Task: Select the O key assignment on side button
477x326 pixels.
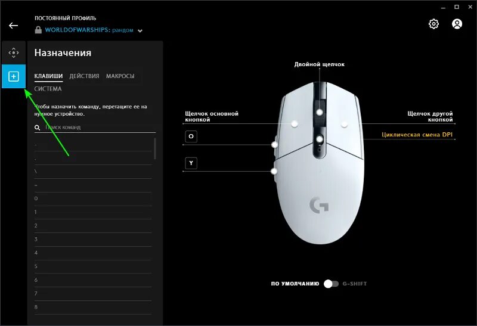Action: [x=191, y=136]
